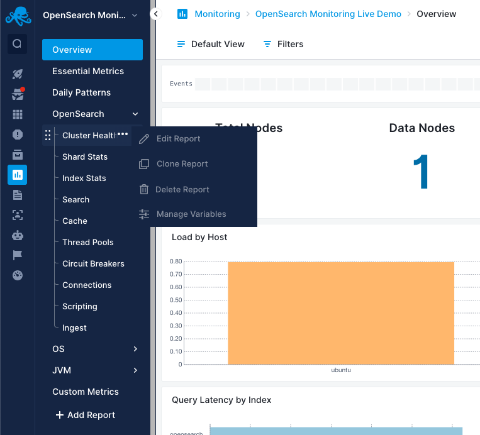
Task: Open the Default View selector
Action: (211, 44)
